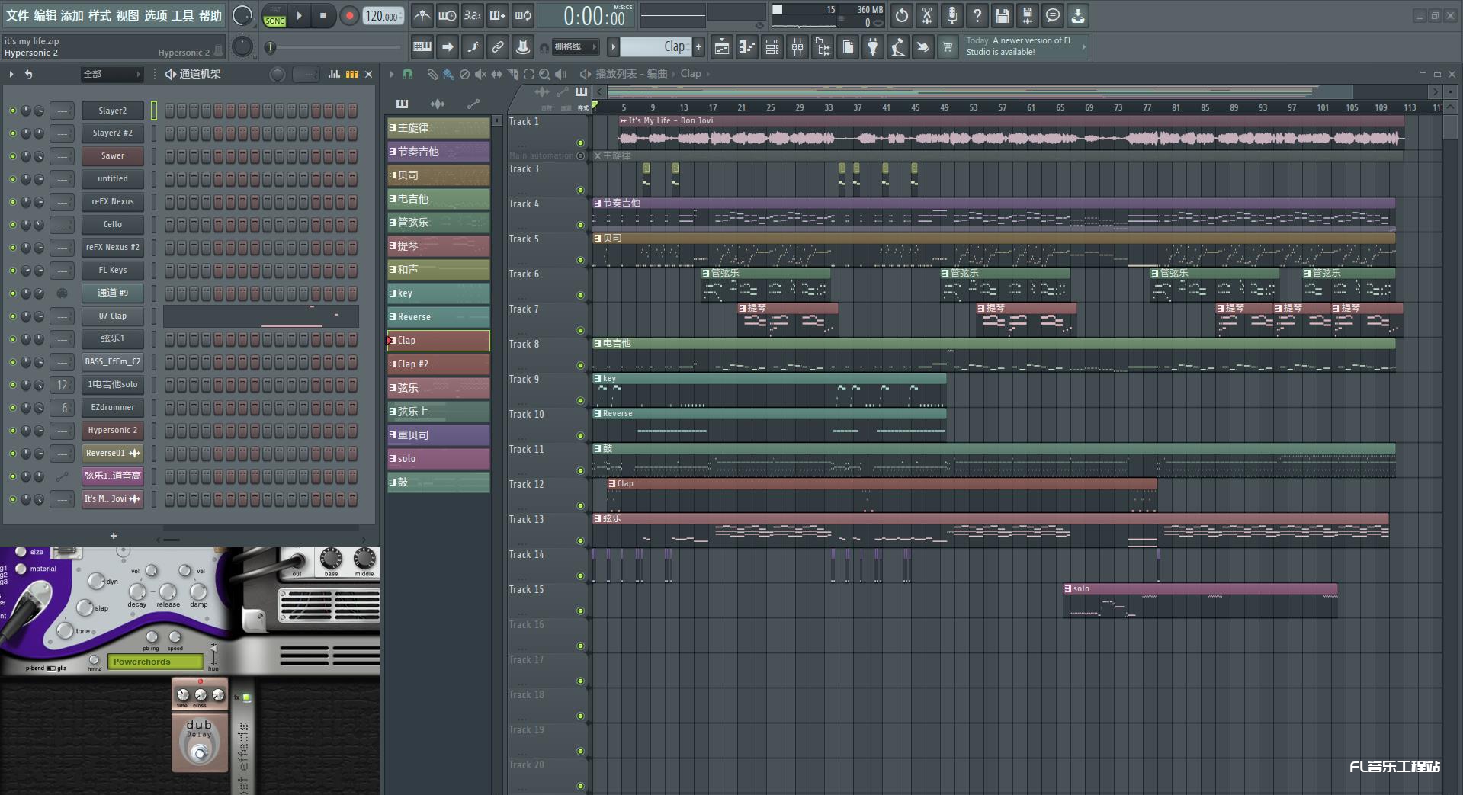Open the content library download icon

pyautogui.click(x=1077, y=15)
